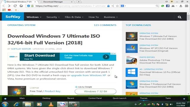Open the How To menu item
The width and height of the screenshot is (190, 107).
point(94,17)
